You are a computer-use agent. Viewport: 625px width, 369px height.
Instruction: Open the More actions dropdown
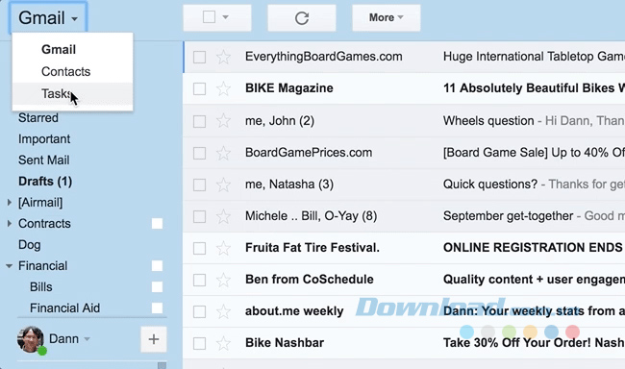pyautogui.click(x=386, y=18)
